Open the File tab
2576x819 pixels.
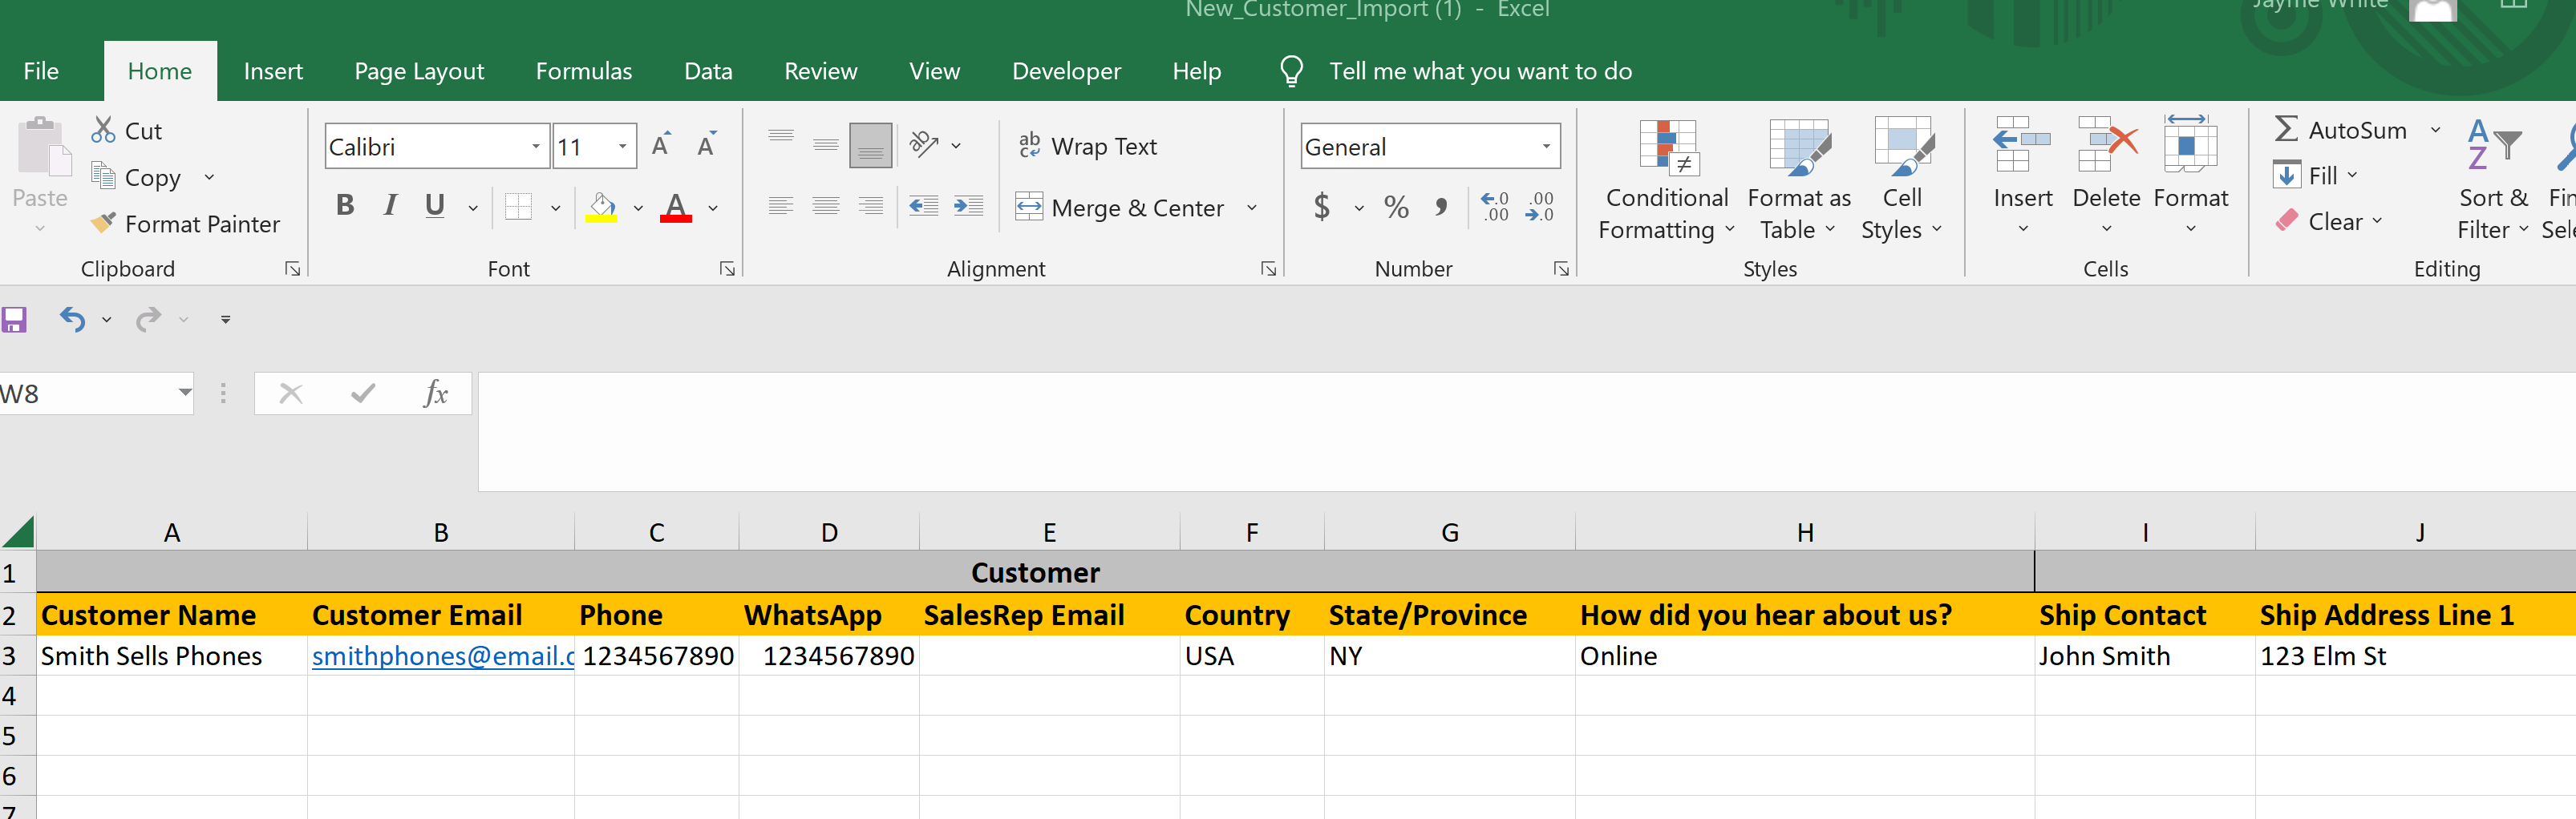coord(41,71)
